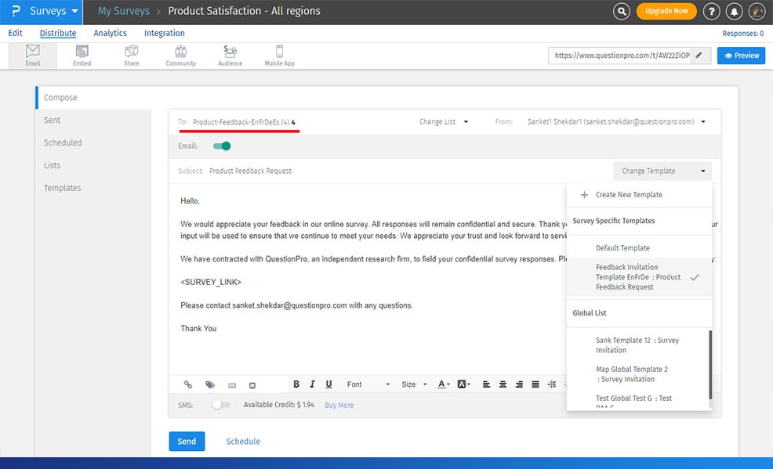Open the Size dropdown
773x469 pixels.
point(414,384)
